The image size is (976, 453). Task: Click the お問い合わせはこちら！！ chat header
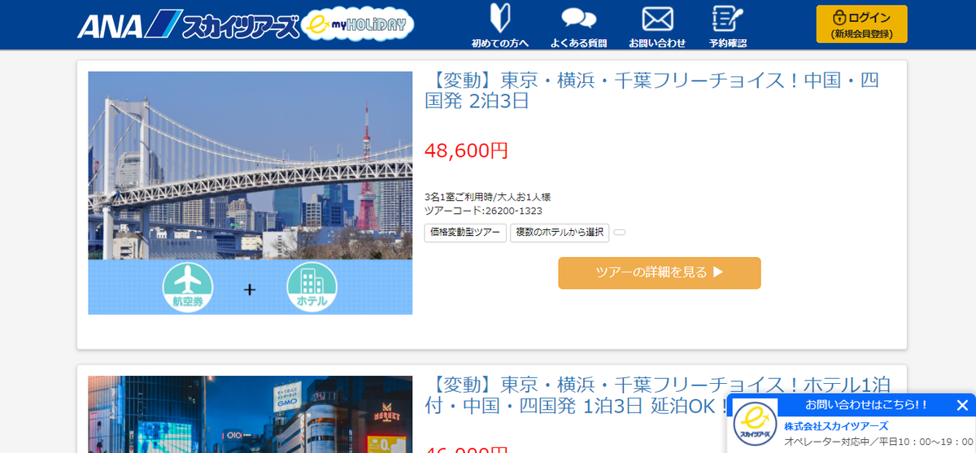coord(866,405)
